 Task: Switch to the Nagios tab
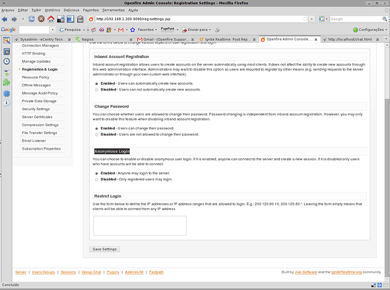(104, 39)
